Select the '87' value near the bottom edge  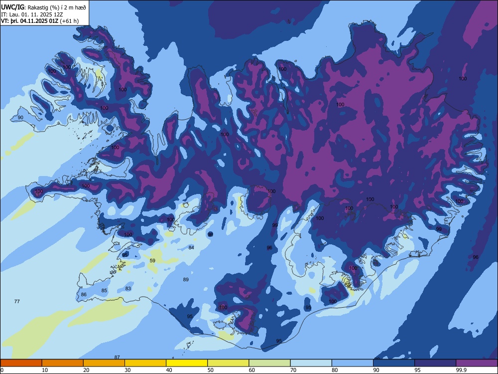tap(117, 357)
